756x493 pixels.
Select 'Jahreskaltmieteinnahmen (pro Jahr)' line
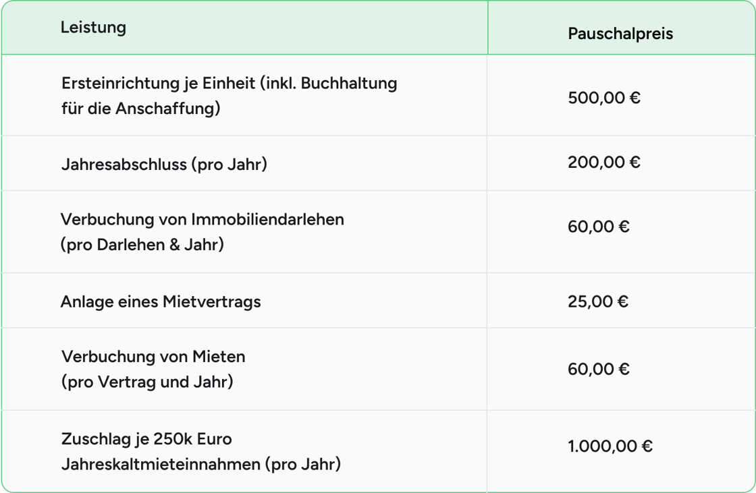[201, 465]
